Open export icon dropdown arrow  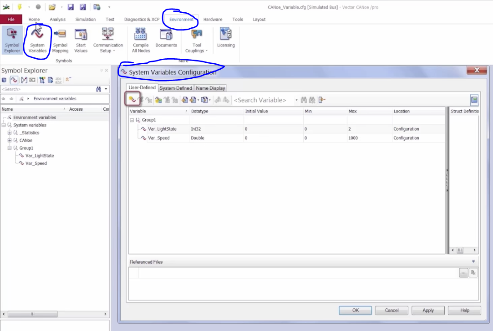[198, 100]
